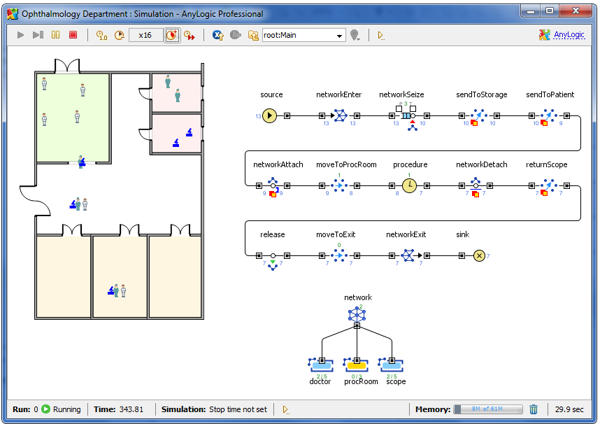
Task: Click the AnyLogic app icon in title bar
Action: click(x=13, y=14)
